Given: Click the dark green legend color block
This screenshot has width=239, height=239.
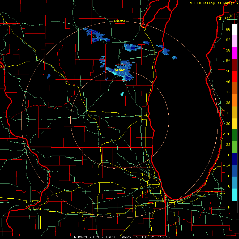Looking at the screenshot, I should coord(234,135).
